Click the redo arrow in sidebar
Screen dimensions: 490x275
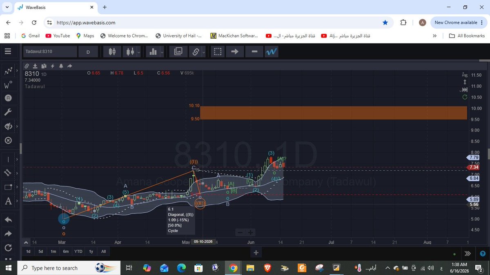[x=8, y=234]
